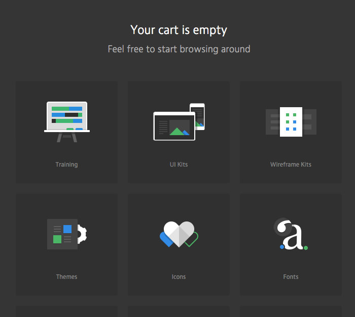Screen dimensions: 355x317
Task: Click the Themes layout icon
Action: coord(62,234)
